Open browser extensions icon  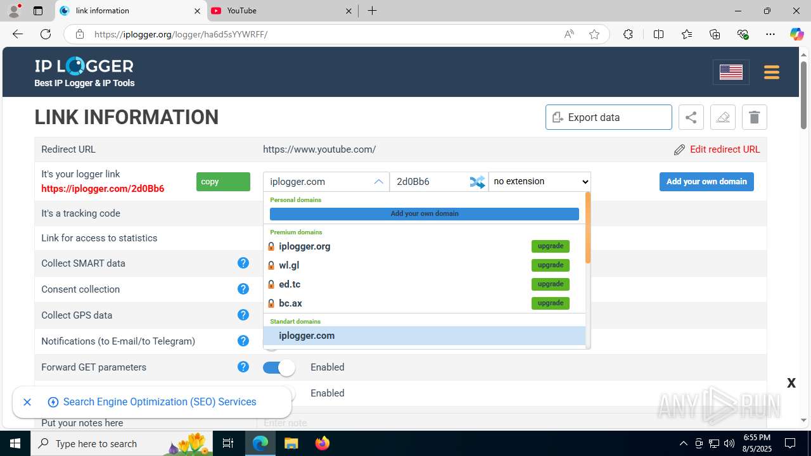pyautogui.click(x=628, y=34)
